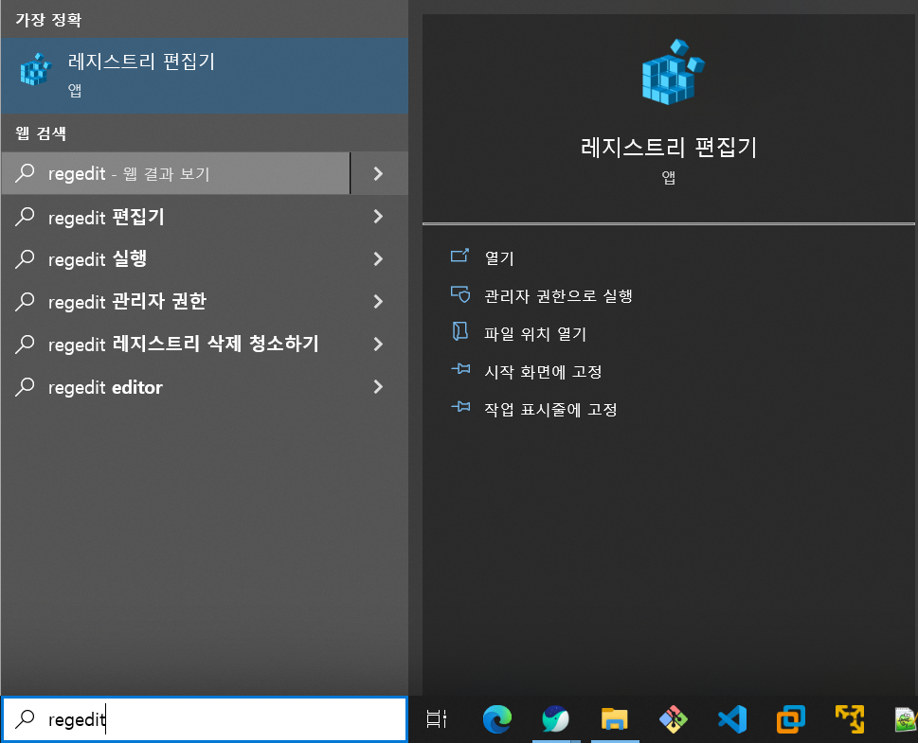Select the regedit - 웹 결과 보기 suggestion

tap(175, 173)
